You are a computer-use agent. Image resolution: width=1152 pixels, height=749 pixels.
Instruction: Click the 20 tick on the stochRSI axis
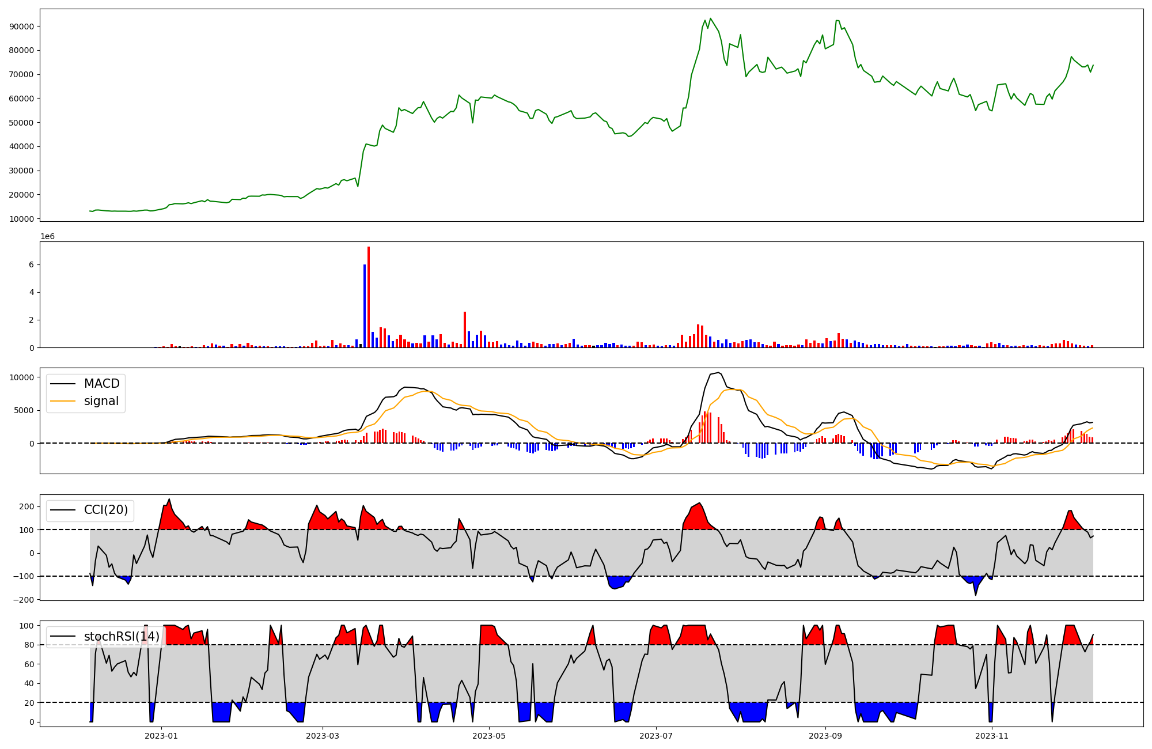click(29, 703)
